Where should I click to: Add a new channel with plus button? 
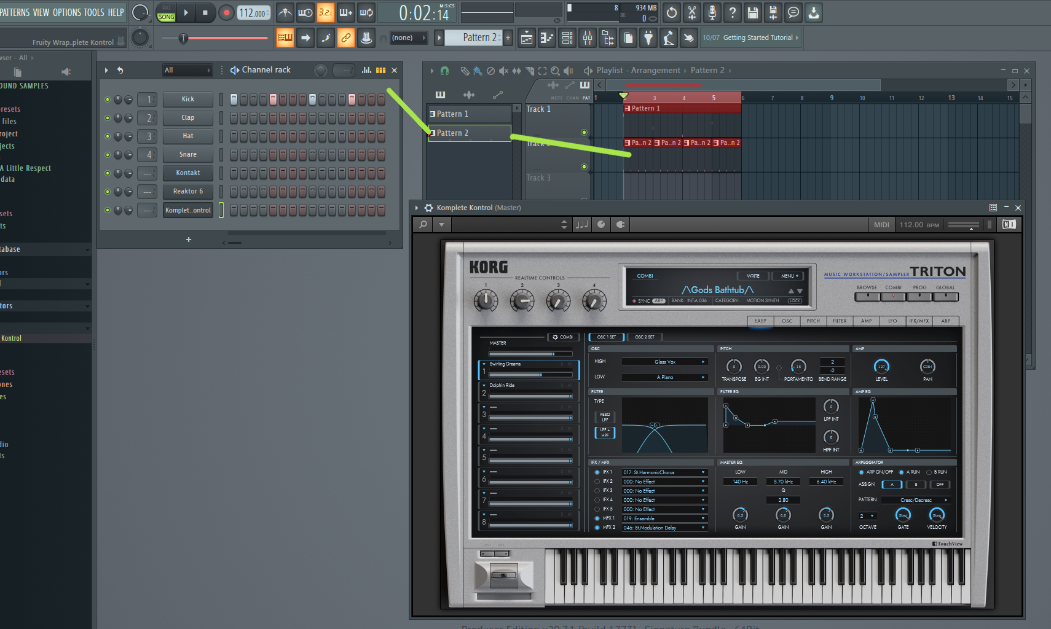[189, 240]
